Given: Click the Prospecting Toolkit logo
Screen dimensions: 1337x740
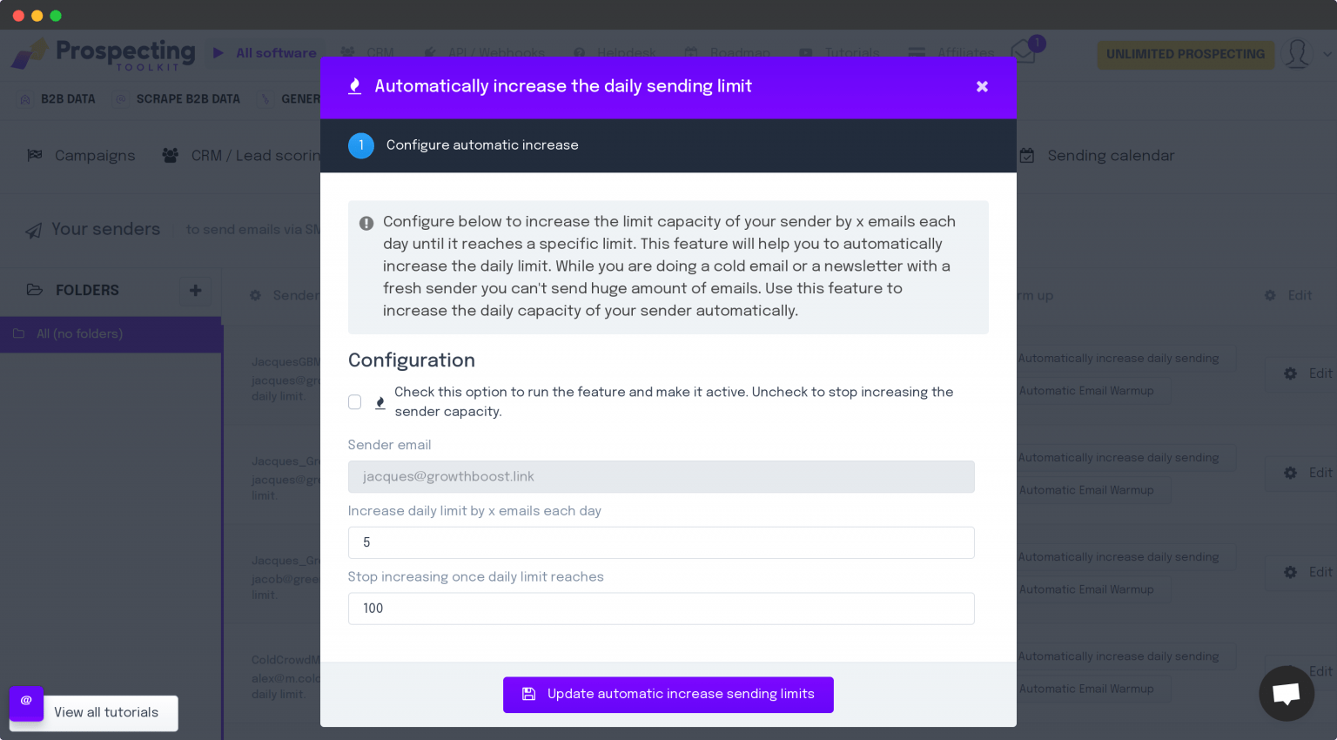Looking at the screenshot, I should pyautogui.click(x=103, y=53).
